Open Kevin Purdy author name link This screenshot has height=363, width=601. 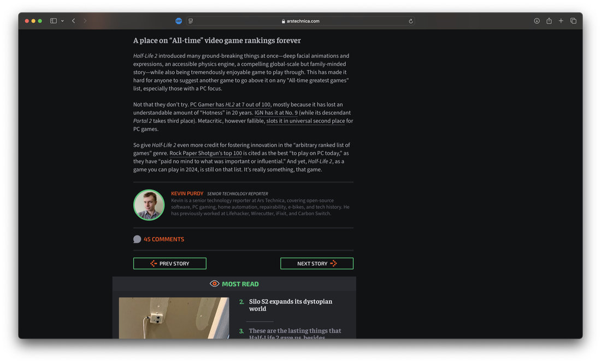click(187, 194)
